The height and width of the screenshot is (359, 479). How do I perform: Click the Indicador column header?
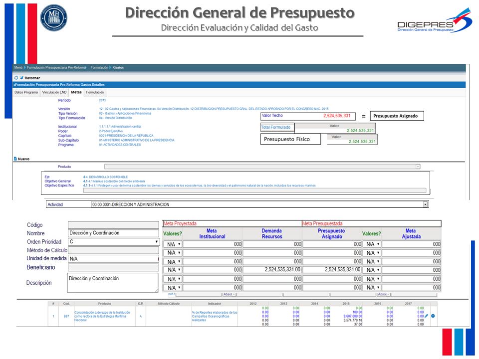coord(215,304)
